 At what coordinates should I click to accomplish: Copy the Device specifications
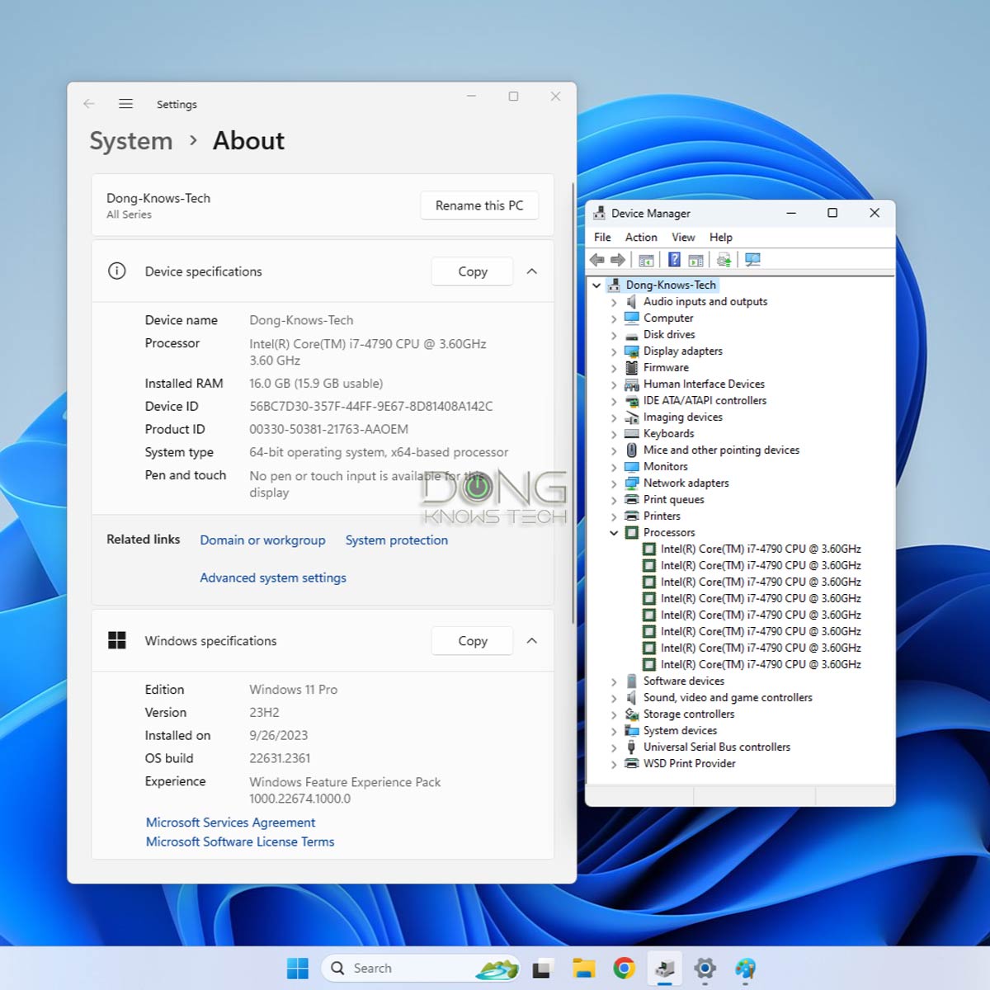[x=473, y=271]
